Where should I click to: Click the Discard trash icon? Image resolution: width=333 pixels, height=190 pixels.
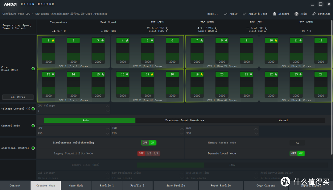pos(274,14)
